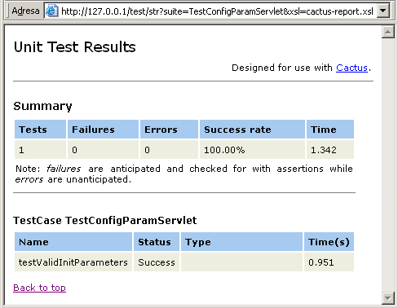Click the TestCase TestConfigParamServlet heading
The image size is (398, 308).
tap(105, 221)
